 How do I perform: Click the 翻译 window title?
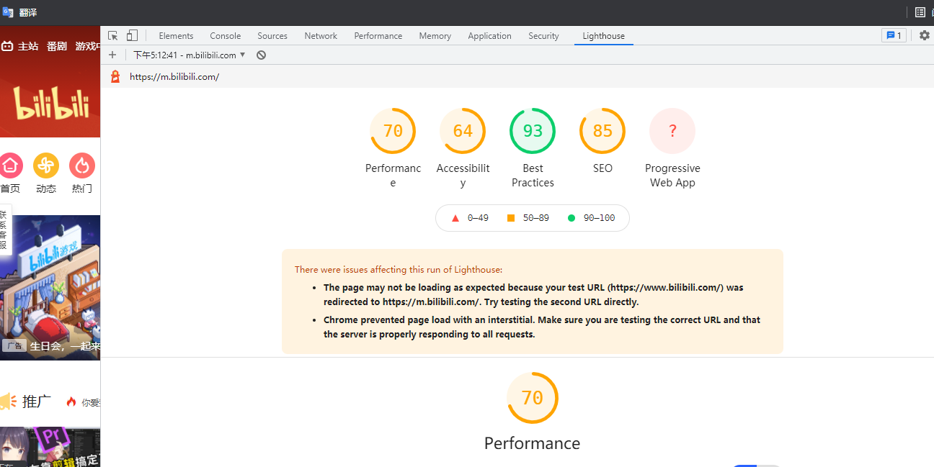pyautogui.click(x=28, y=13)
